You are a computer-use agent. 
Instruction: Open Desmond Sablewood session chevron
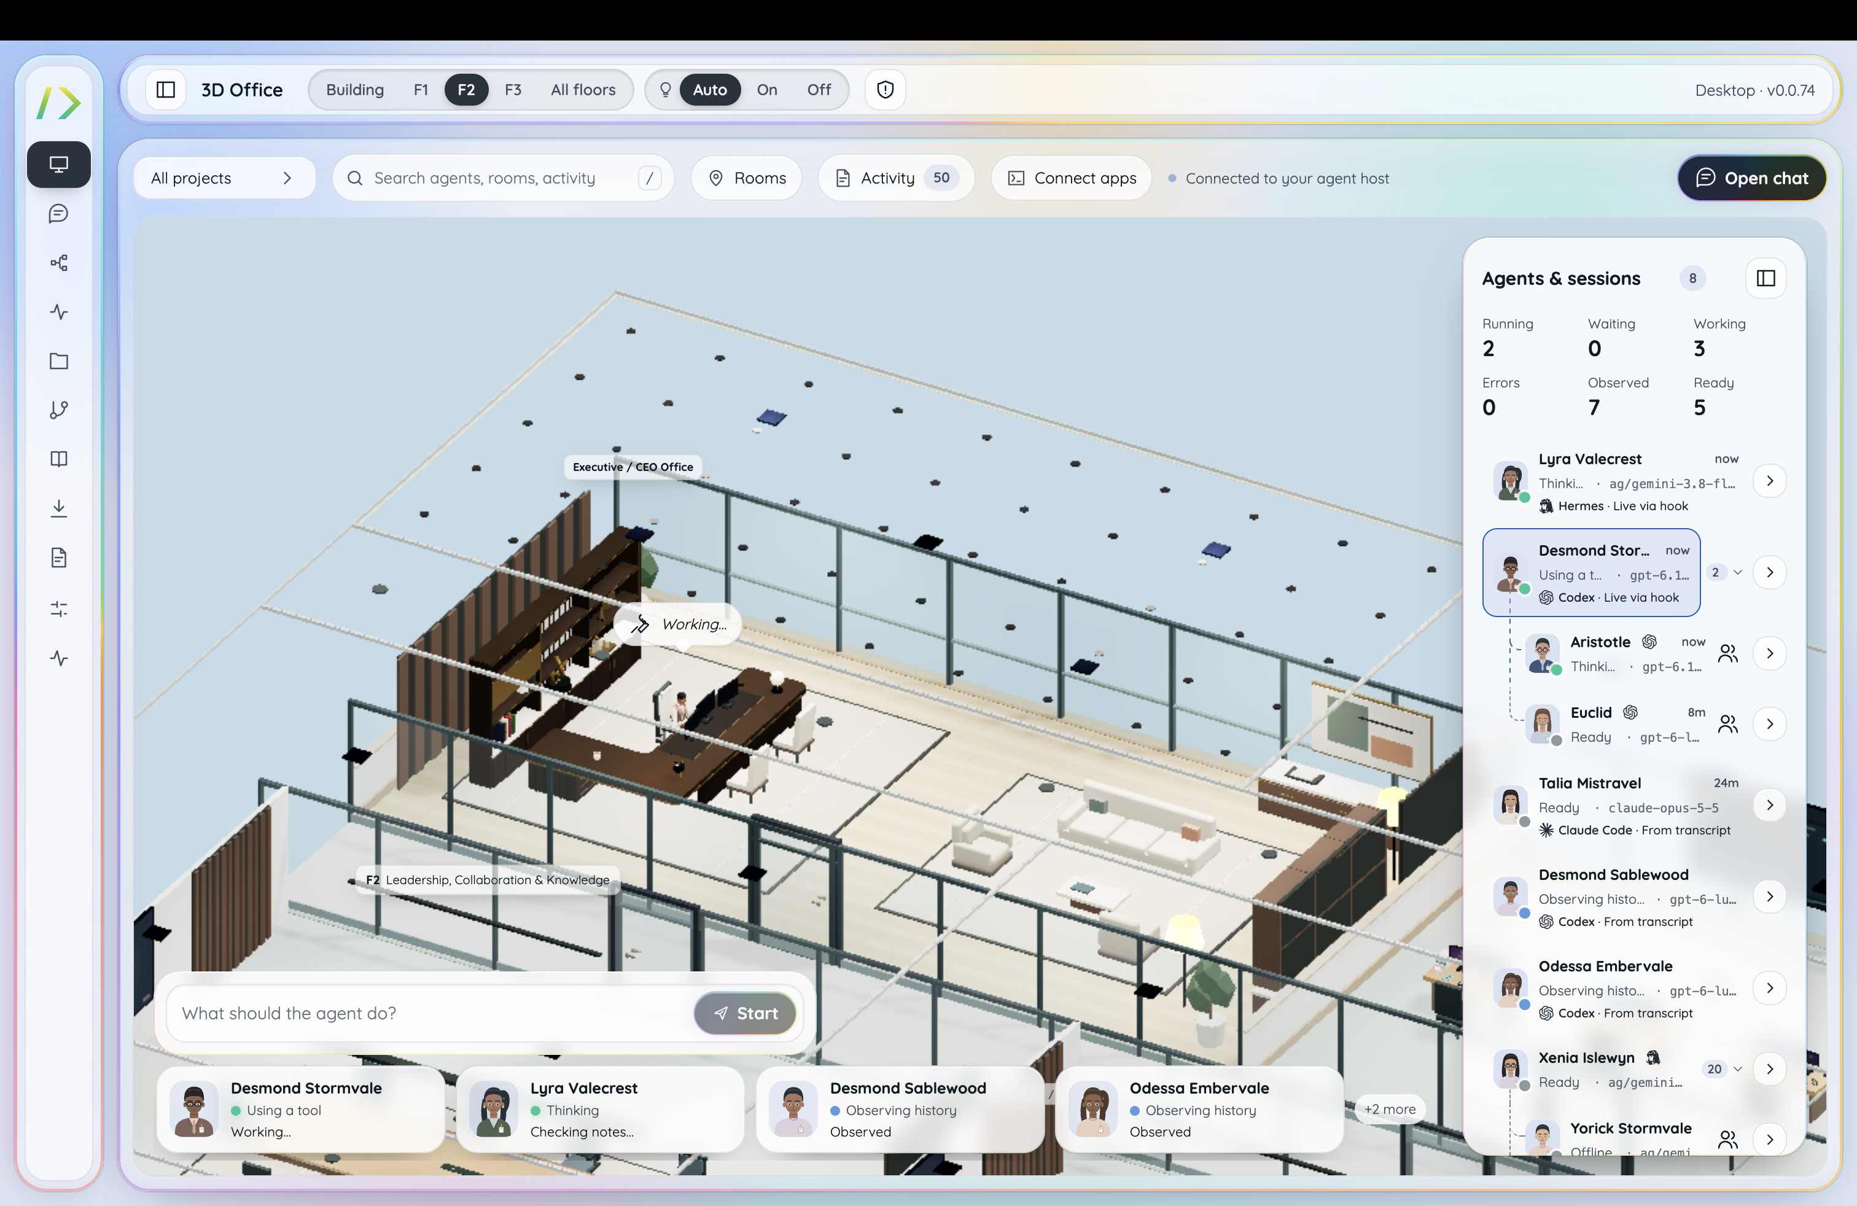(1770, 897)
